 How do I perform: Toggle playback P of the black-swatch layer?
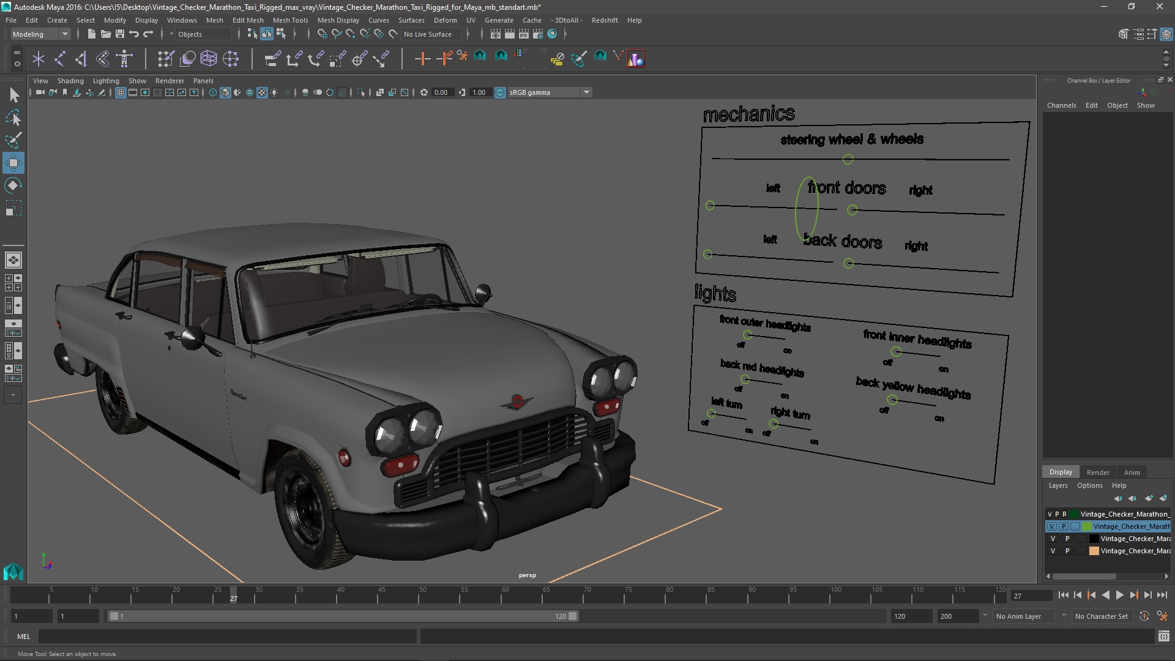point(1067,539)
